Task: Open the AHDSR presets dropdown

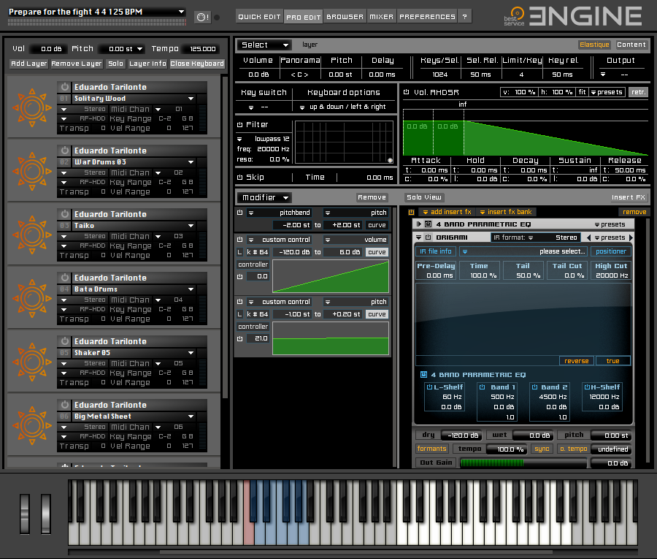Action: pos(607,92)
